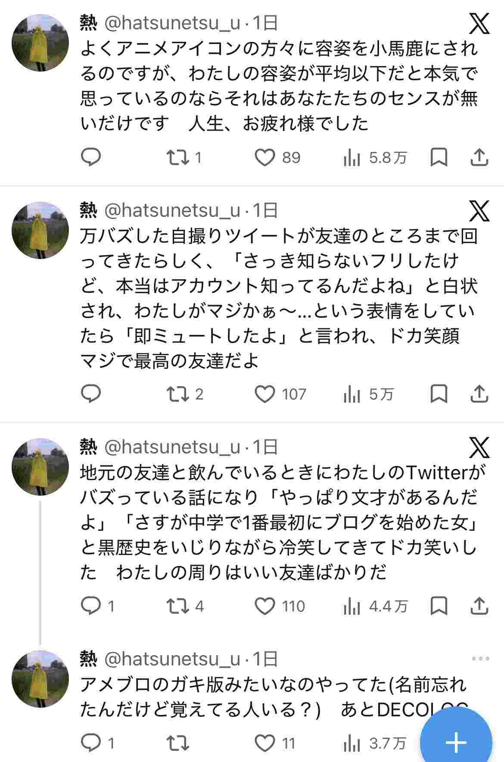View analytics showing 3.7万 views
The width and height of the screenshot is (504, 762).
pyautogui.click(x=375, y=743)
